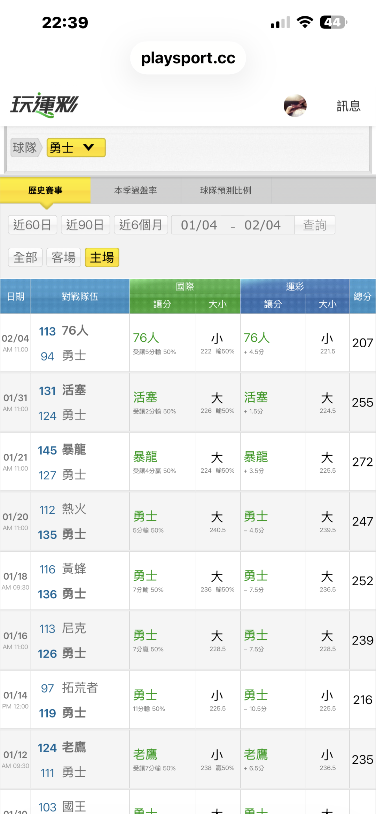Filter by 近90日 range

coord(85,225)
